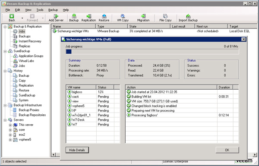The height and width of the screenshot is (166, 259).
Task: Select the Virtual Labs tree item
Action: (x=26, y=61)
